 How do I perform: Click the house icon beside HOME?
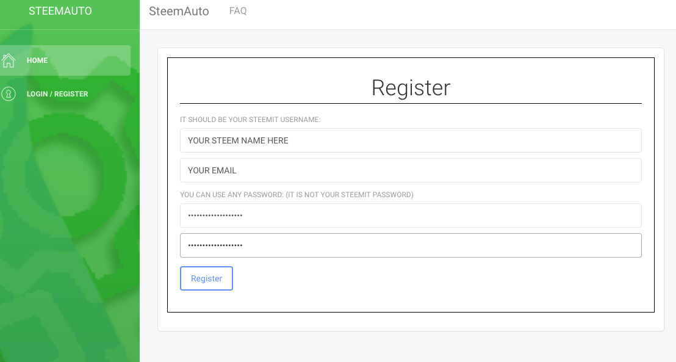point(8,60)
